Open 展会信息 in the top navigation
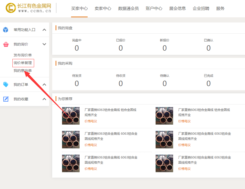 pos(178,9)
